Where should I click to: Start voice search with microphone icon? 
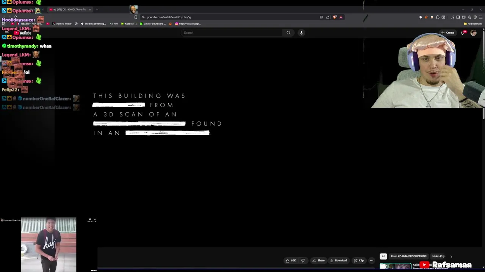[301, 33]
